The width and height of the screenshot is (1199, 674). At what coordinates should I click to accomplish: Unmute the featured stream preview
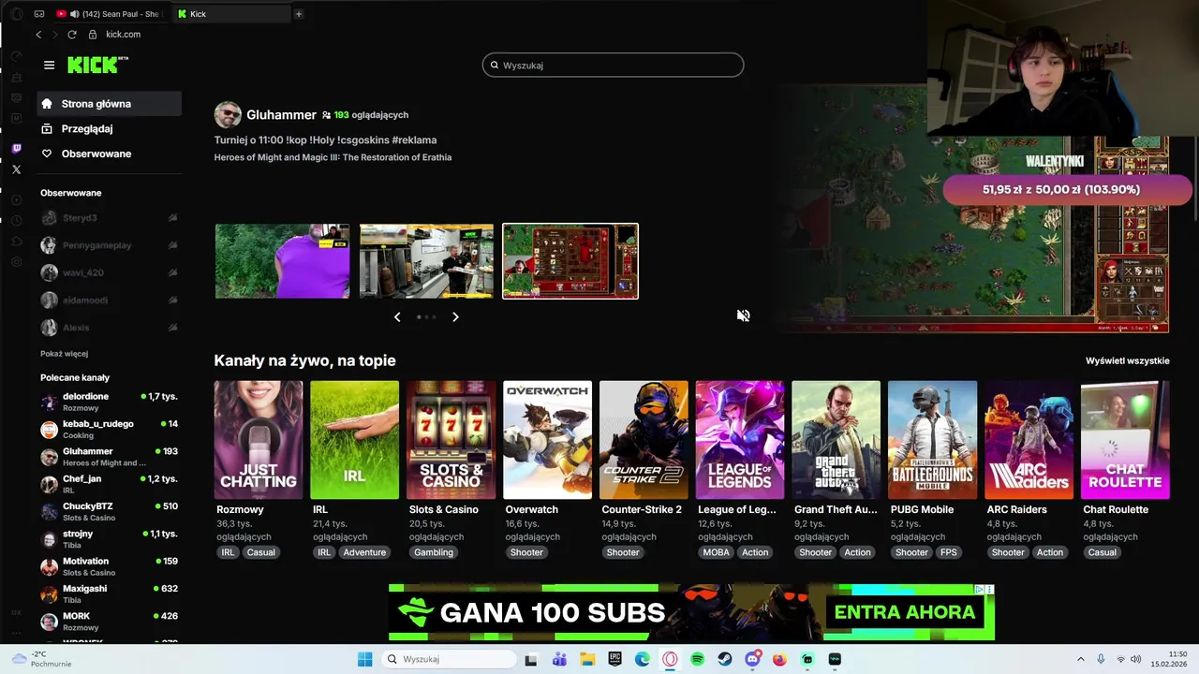pos(743,315)
